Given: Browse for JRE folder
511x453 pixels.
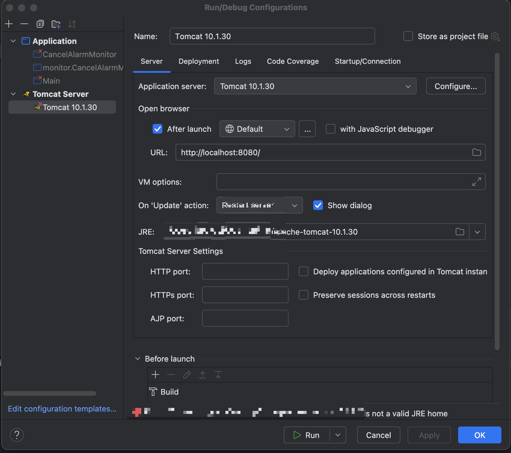Looking at the screenshot, I should tap(460, 232).
